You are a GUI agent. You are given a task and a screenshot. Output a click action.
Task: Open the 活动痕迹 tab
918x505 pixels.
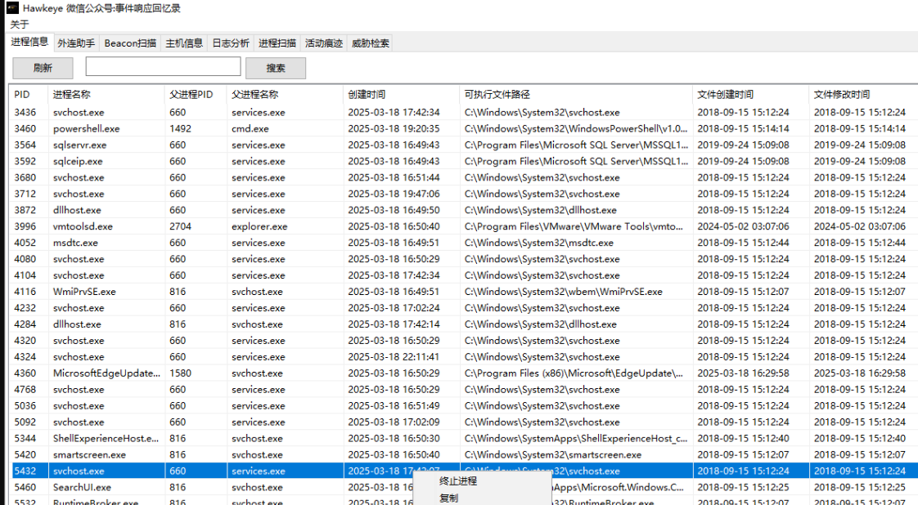click(x=323, y=43)
